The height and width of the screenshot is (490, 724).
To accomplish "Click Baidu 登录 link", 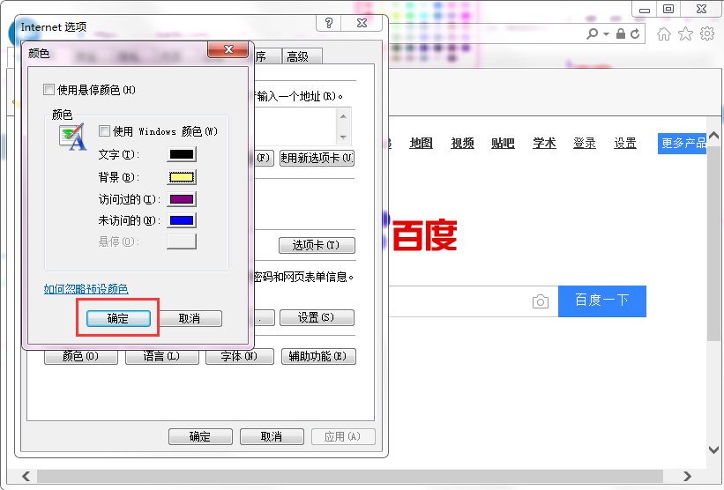I will point(585,144).
